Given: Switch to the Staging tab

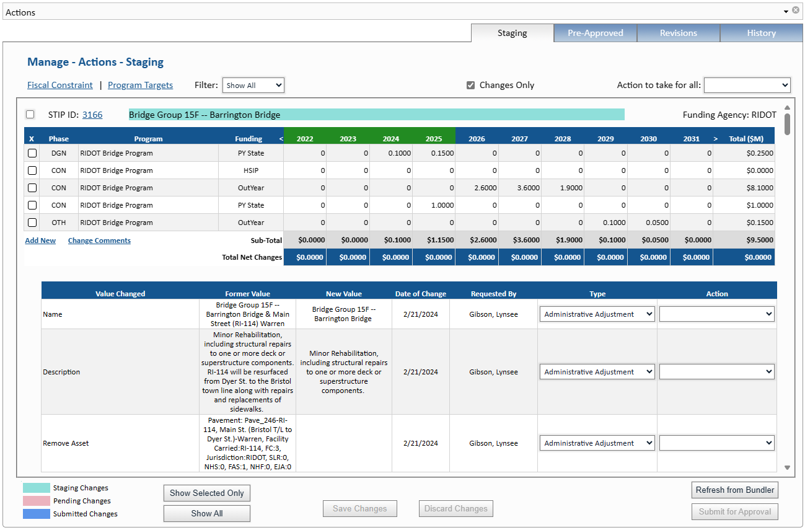Looking at the screenshot, I should (x=512, y=33).
